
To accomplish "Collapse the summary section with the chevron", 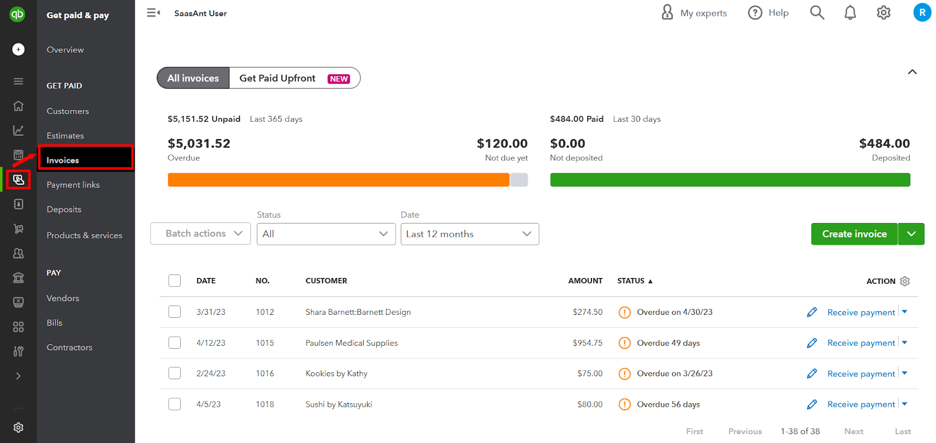I will click(x=912, y=72).
